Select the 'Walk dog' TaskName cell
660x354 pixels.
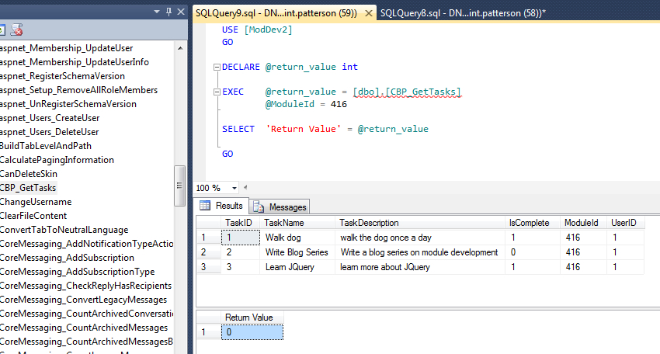point(297,238)
